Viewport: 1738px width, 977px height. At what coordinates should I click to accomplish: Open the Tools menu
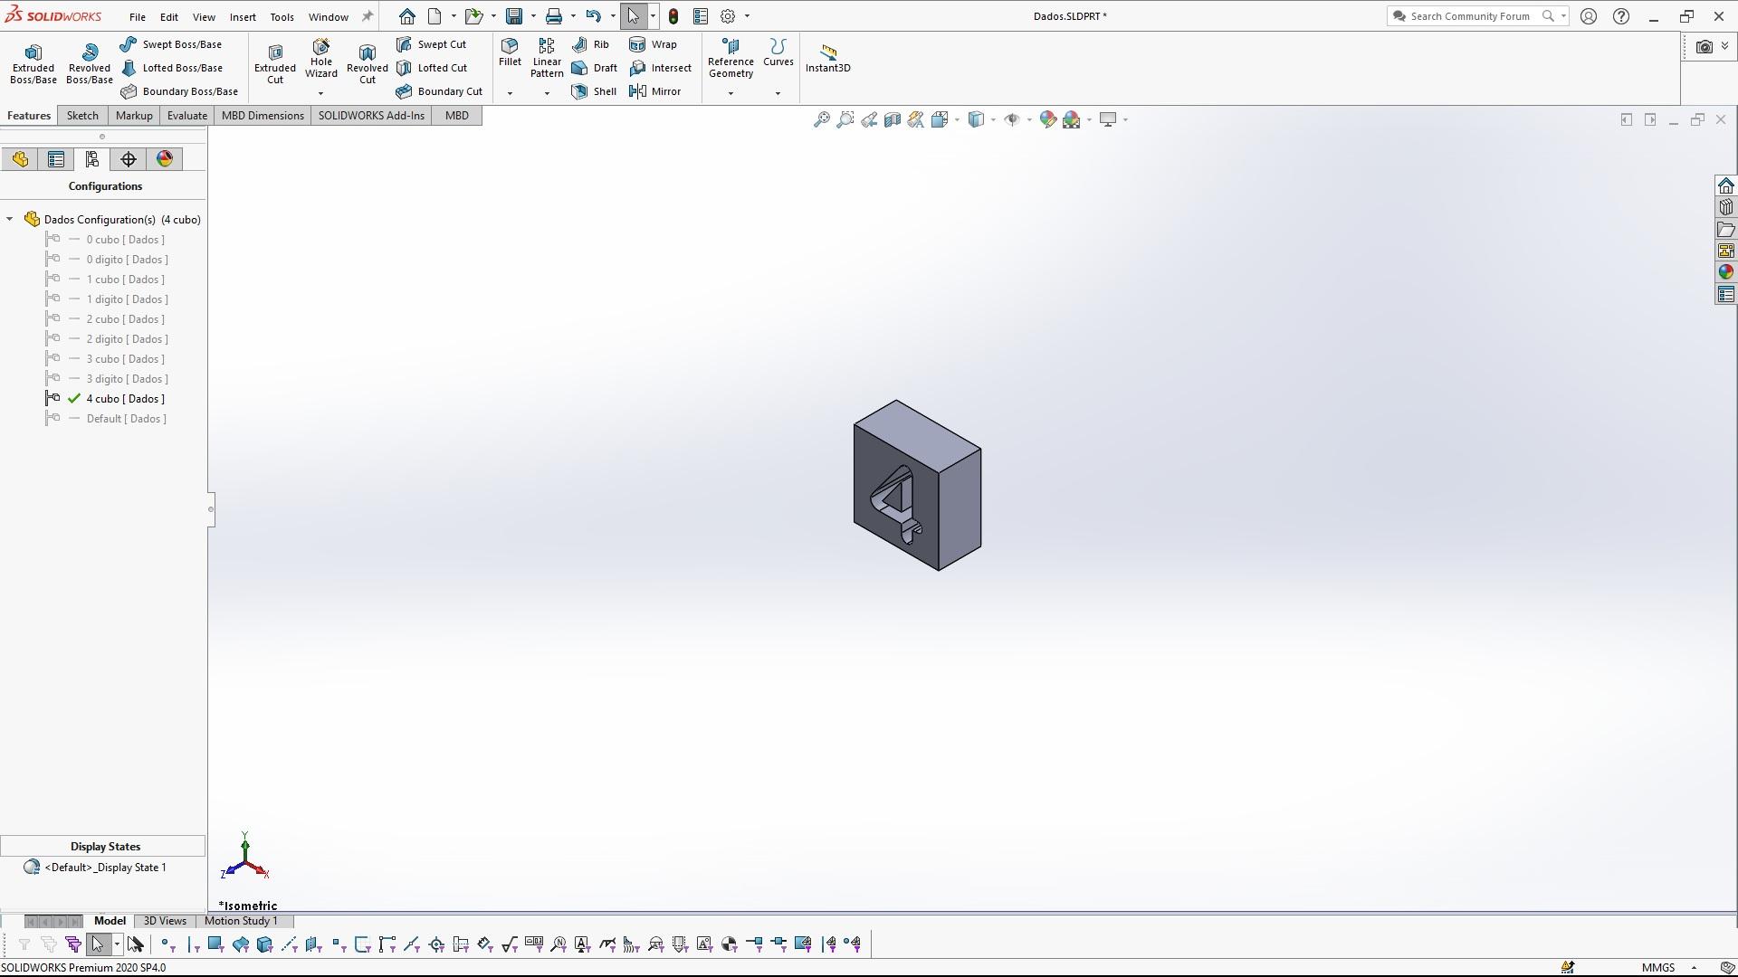point(282,17)
